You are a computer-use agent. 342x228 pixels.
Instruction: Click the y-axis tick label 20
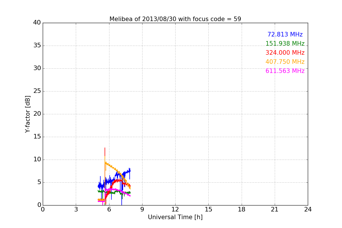pyautogui.click(x=37, y=114)
